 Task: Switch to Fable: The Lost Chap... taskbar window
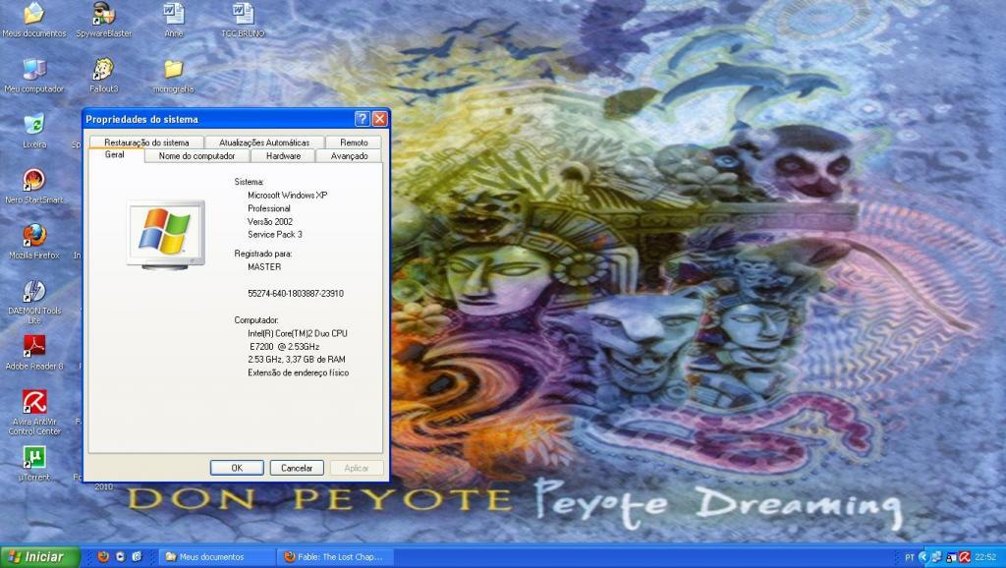pyautogui.click(x=335, y=557)
